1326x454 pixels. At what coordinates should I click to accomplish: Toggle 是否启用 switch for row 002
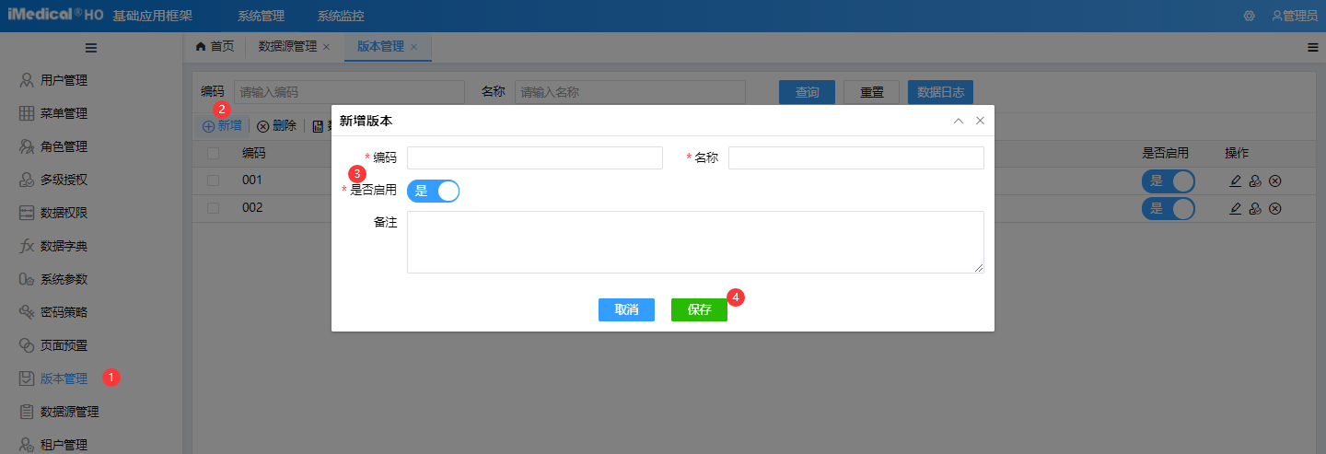coord(1168,209)
